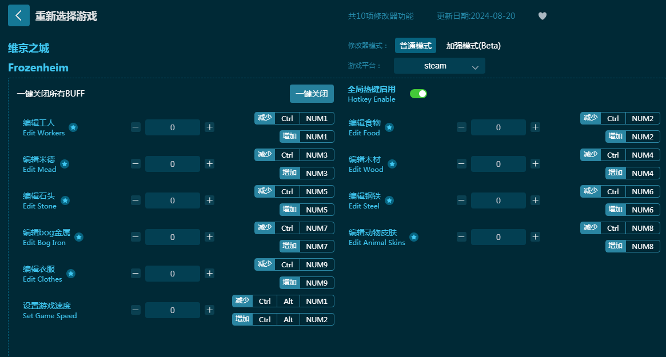Click the Edit Bog Iron value field
This screenshot has width=666, height=357.
tap(173, 237)
